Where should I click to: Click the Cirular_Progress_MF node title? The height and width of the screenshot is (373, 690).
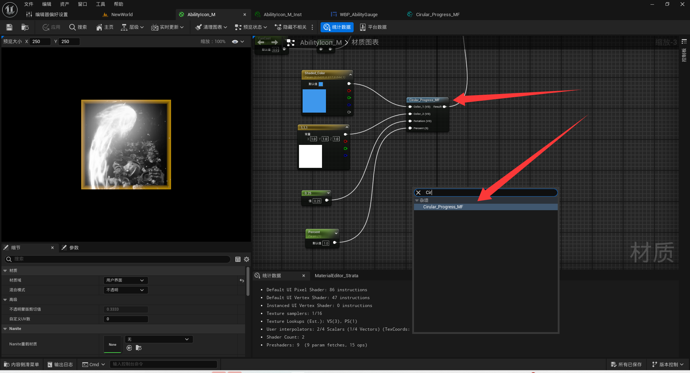coord(424,100)
